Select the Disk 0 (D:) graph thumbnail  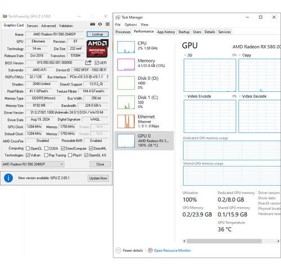pyautogui.click(x=126, y=83)
